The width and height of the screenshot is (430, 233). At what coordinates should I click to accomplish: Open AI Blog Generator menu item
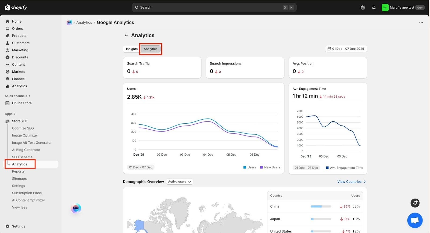click(26, 150)
